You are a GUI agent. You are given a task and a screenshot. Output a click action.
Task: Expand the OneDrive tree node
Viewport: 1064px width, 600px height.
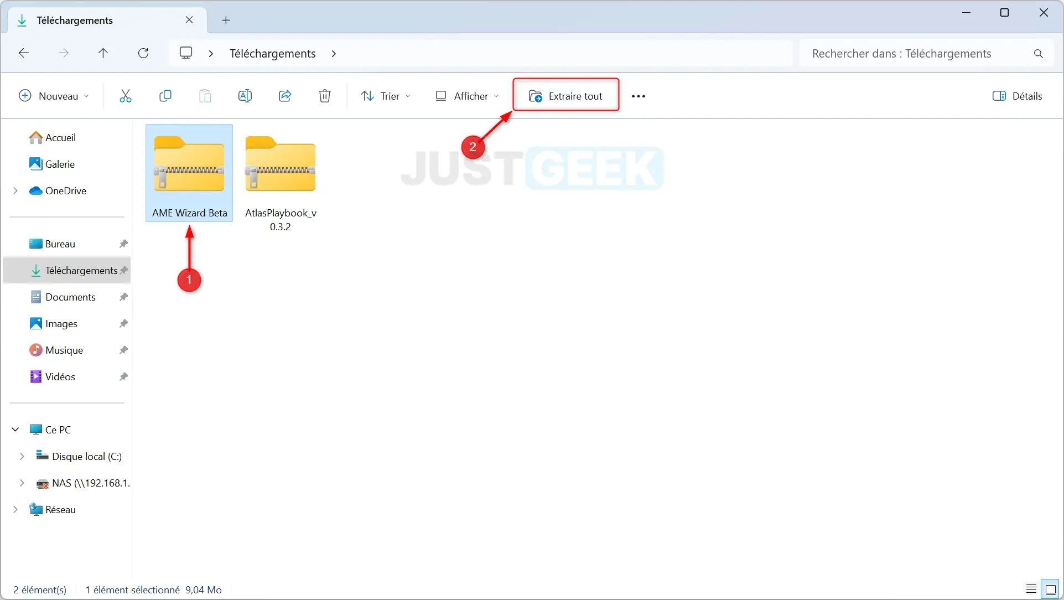pos(15,190)
